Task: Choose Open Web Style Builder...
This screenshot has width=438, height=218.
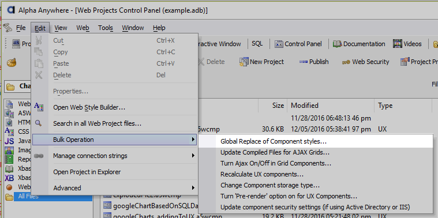Action: [x=89, y=107]
